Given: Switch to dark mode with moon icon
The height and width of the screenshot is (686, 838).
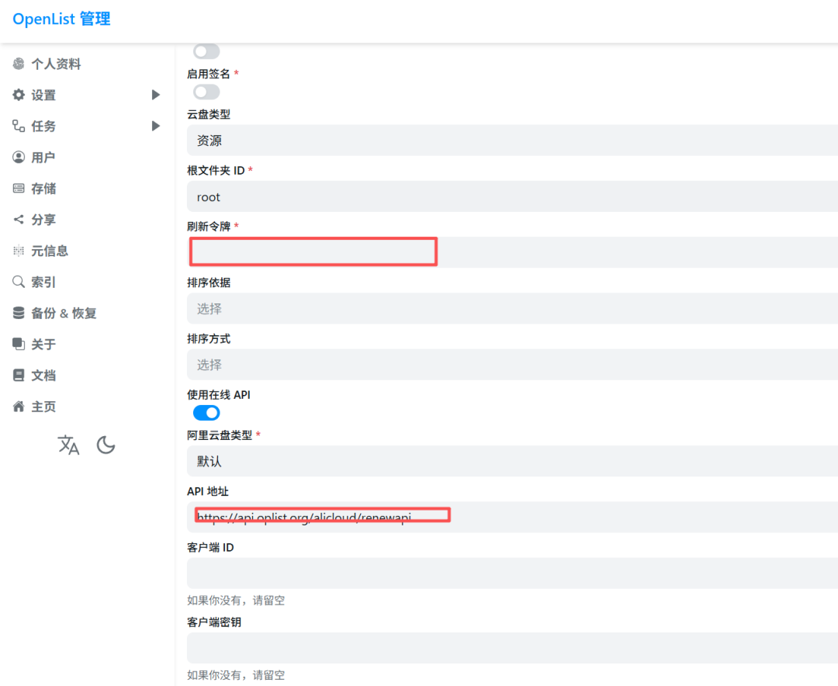Looking at the screenshot, I should click(x=106, y=445).
